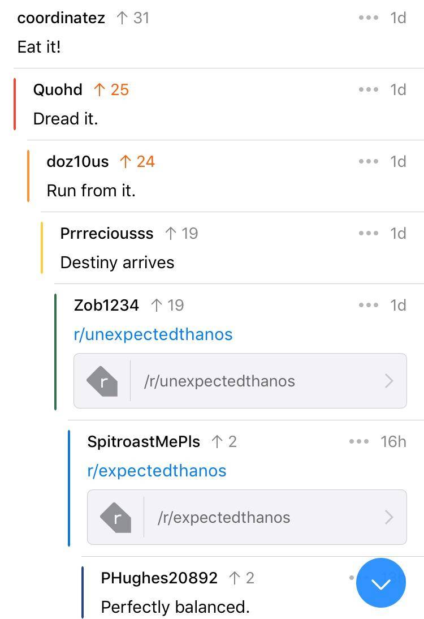
Task: Open the /r/expectedthanos subreddit preview card
Action: [246, 517]
